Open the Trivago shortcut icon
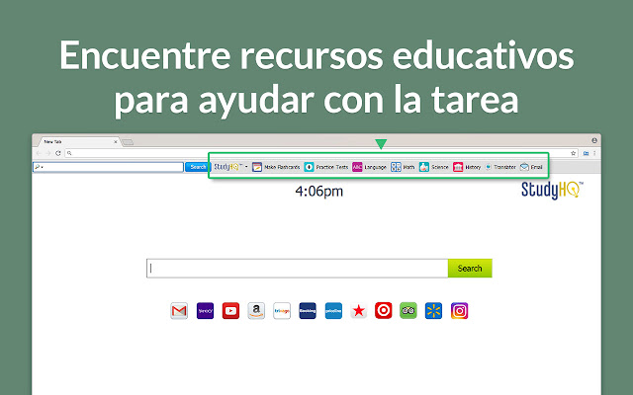The width and height of the screenshot is (633, 395). tap(282, 311)
